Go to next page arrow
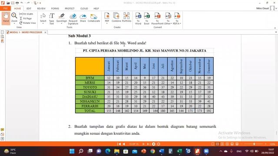The height and width of the screenshot is (156, 278). (143, 144)
